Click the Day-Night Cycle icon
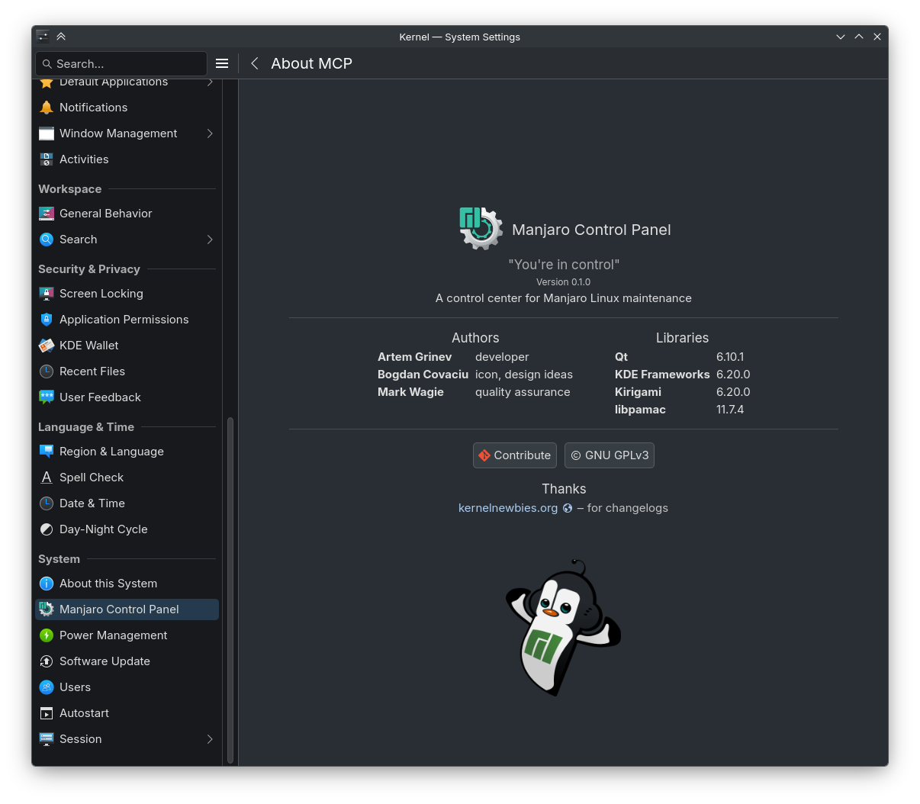Viewport: 920px width, 804px height. 47,529
